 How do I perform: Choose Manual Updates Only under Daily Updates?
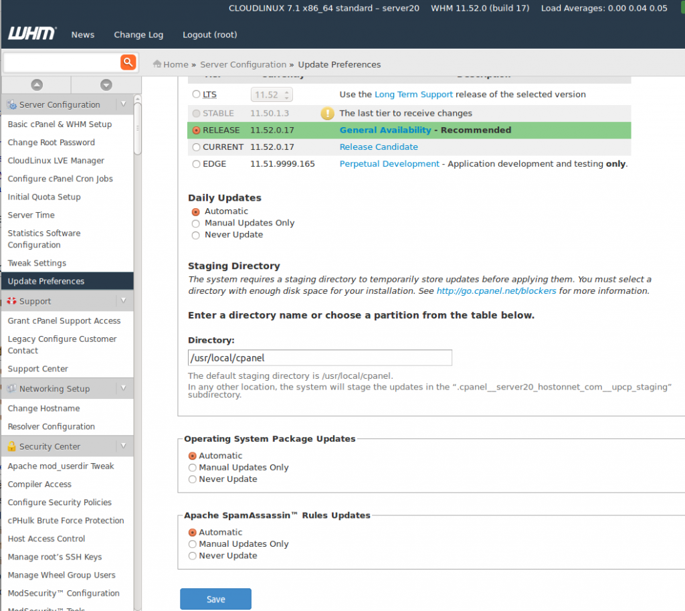[x=196, y=224]
